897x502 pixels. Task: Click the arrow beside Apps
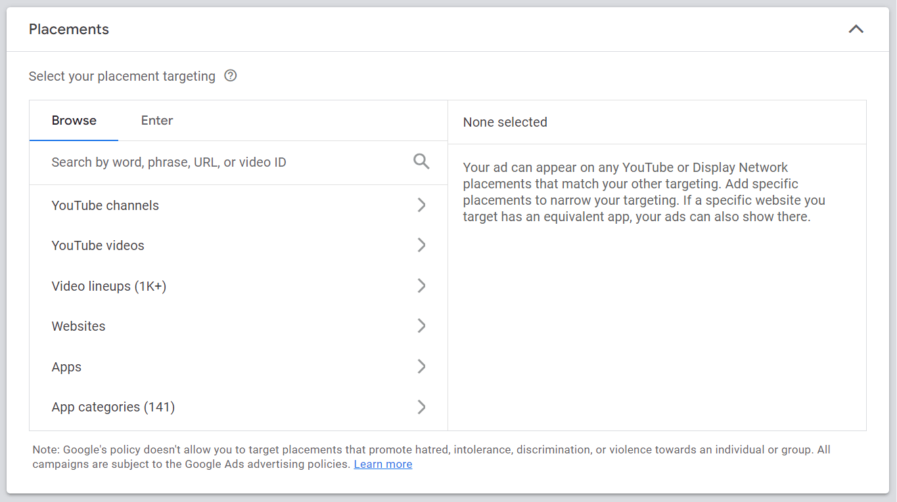click(x=421, y=366)
